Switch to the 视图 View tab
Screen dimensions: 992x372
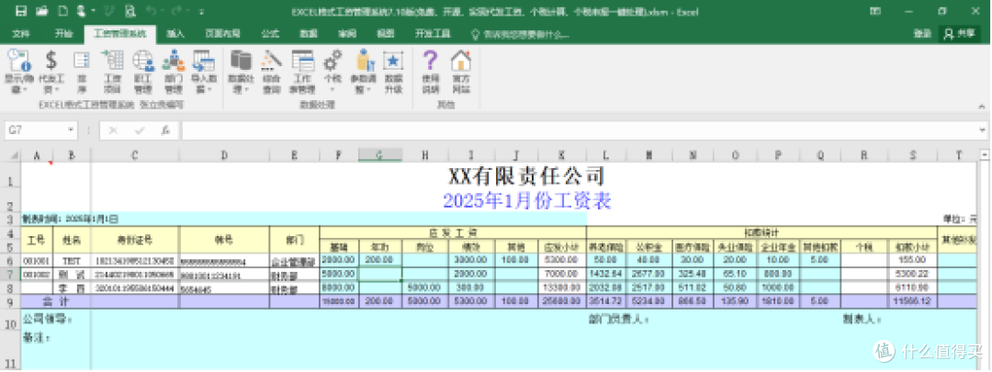(x=385, y=34)
